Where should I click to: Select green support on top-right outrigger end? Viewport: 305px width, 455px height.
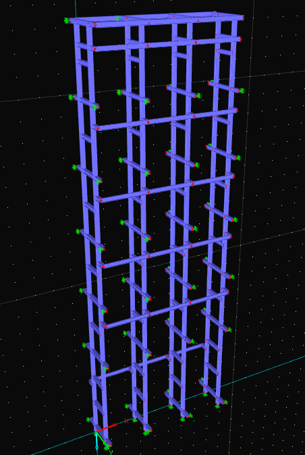click(242, 91)
